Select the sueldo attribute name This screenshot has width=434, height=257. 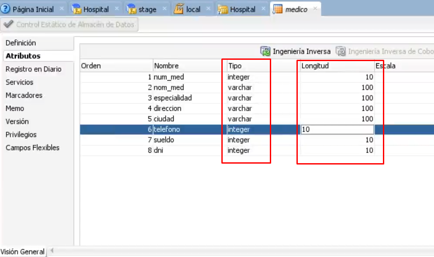click(x=164, y=140)
